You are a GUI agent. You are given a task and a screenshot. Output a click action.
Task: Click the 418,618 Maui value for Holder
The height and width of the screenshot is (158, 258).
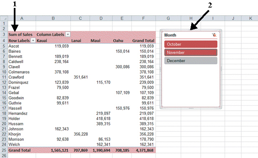click(x=103, y=119)
